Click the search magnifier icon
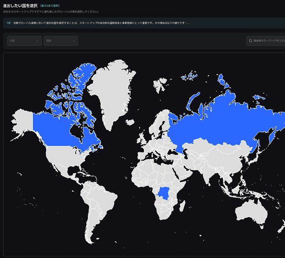285x258 pixels. point(250,41)
